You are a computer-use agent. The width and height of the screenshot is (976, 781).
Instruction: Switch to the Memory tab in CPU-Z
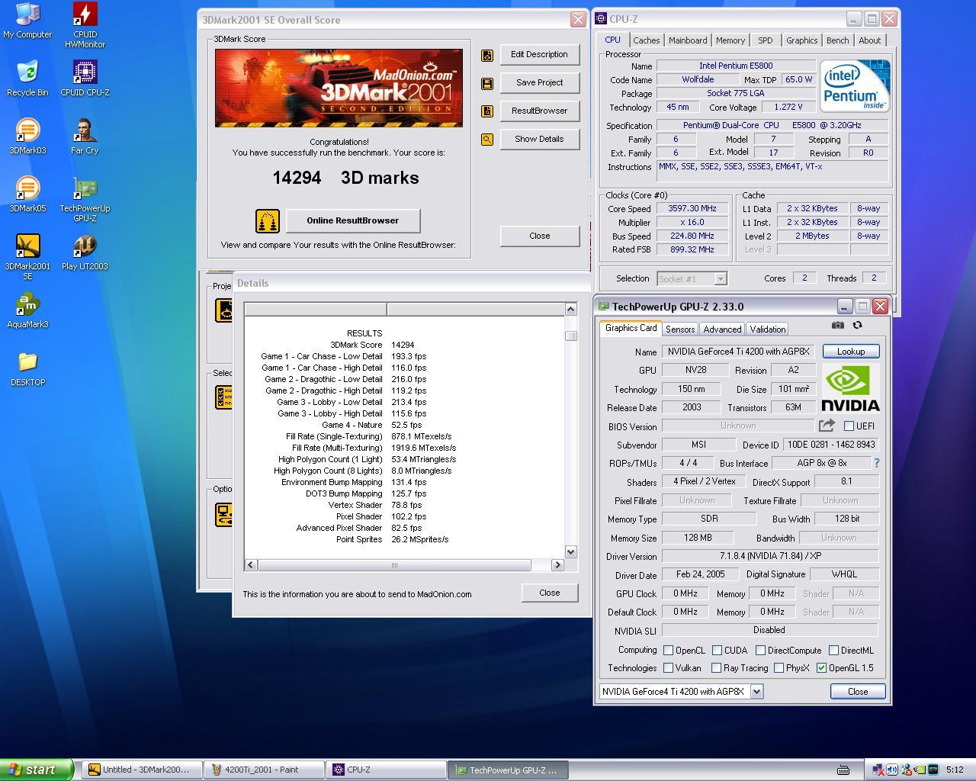click(x=730, y=40)
